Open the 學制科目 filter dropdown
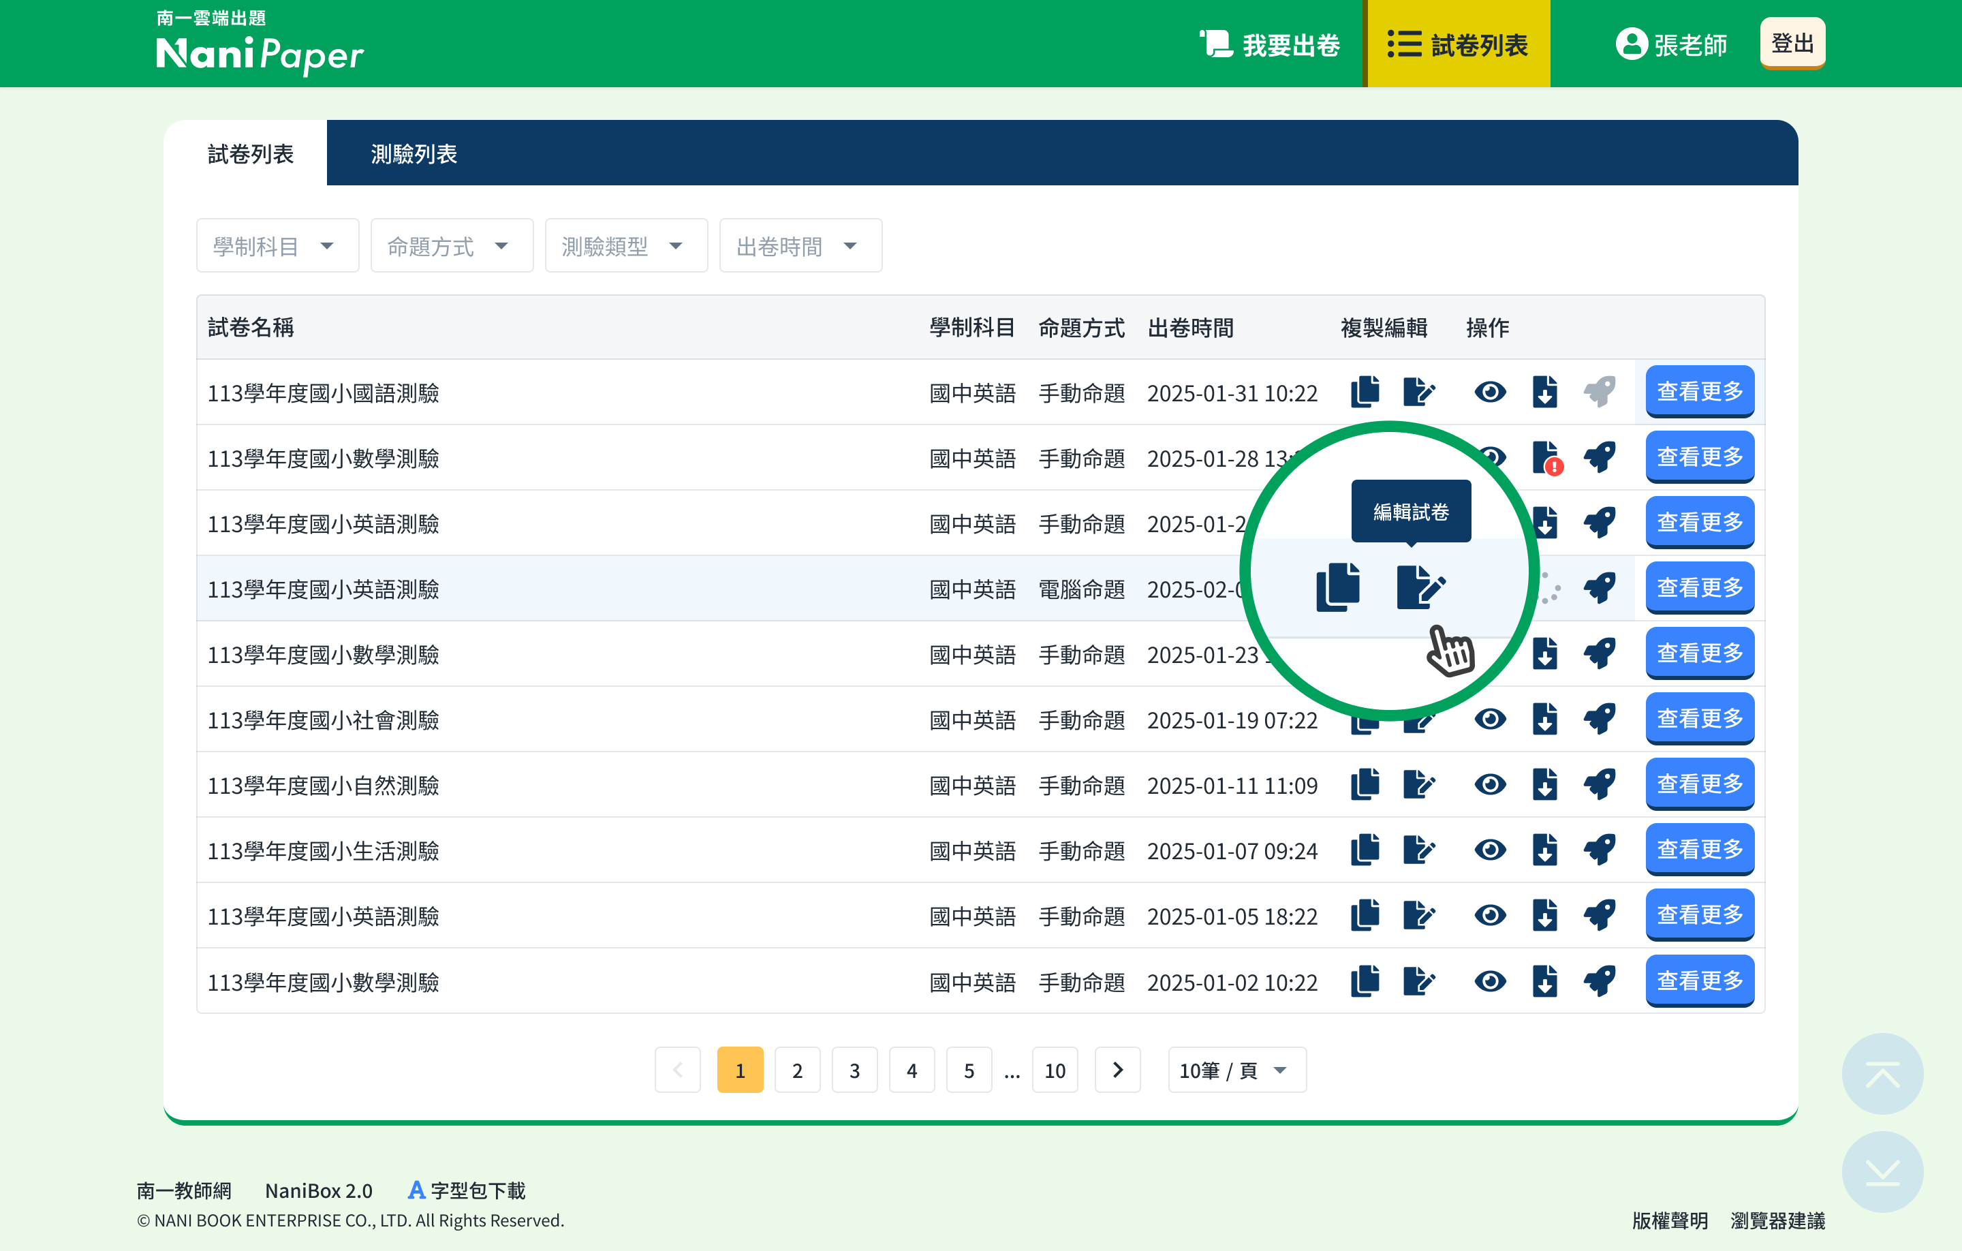This screenshot has width=1962, height=1251. coord(277,245)
